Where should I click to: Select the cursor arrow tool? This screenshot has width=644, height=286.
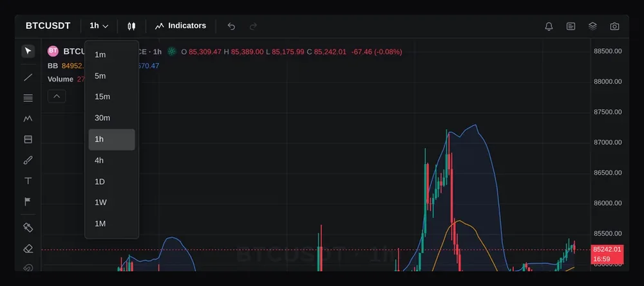[x=28, y=51]
